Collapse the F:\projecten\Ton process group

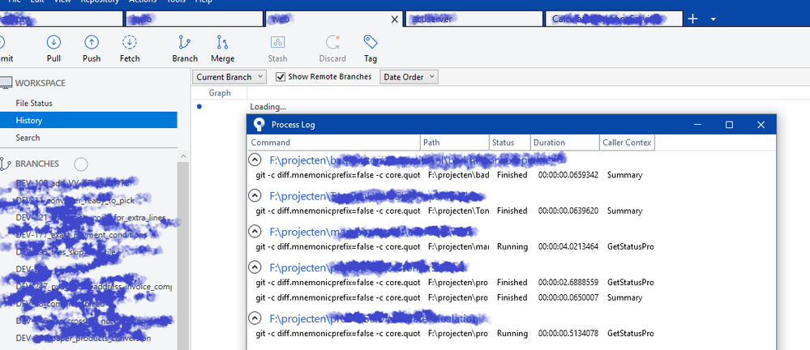pyautogui.click(x=254, y=195)
